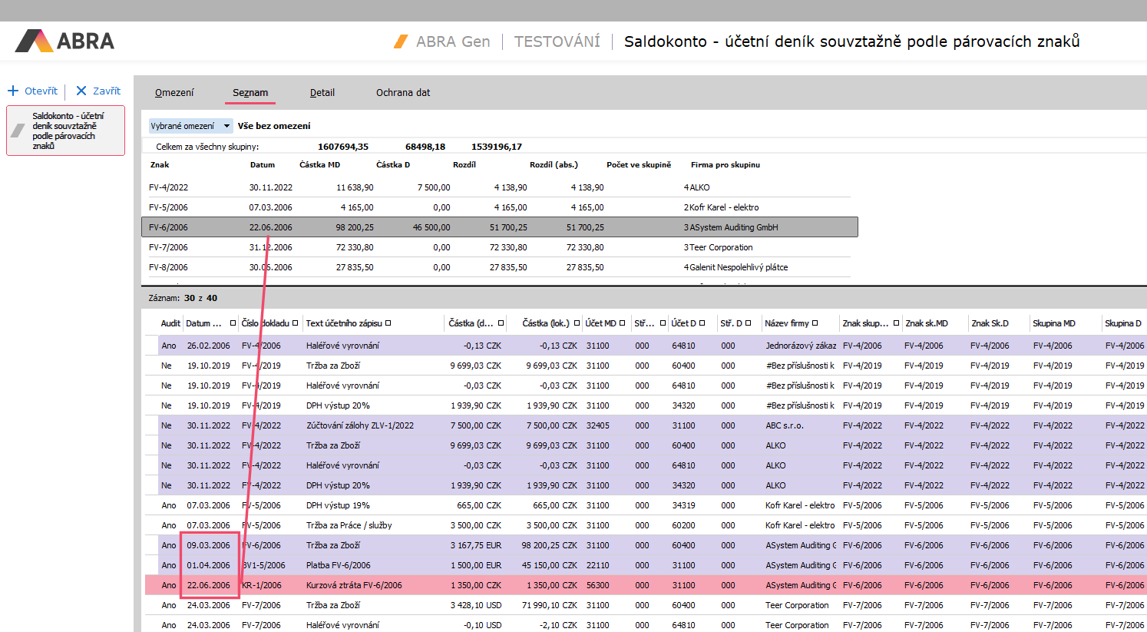Viewport: 1147px width, 632px height.
Task: Select the Platba FV-6/2006 journal entry
Action: pyautogui.click(x=338, y=565)
